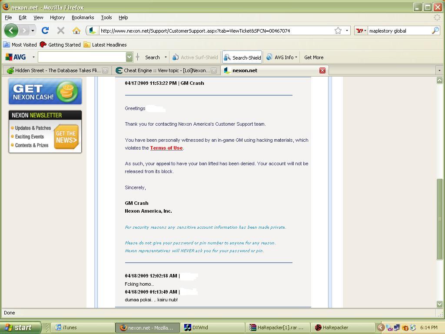Open the Help menu
445x334 pixels.
(x=123, y=17)
